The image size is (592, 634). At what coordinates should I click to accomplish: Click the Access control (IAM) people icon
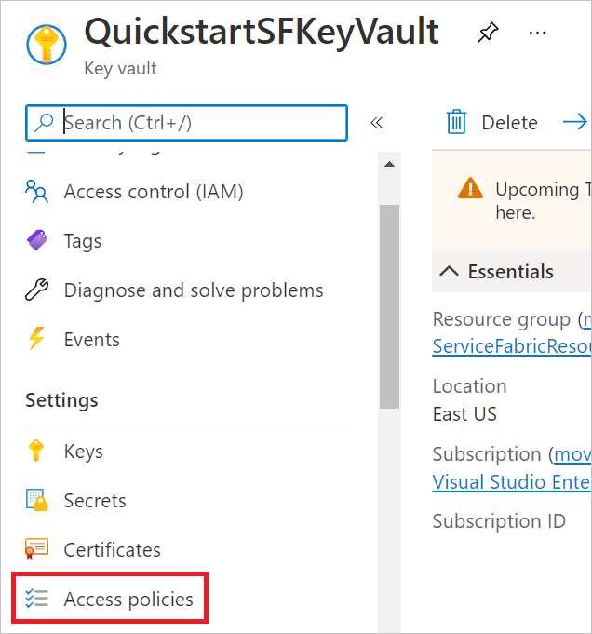tap(36, 192)
